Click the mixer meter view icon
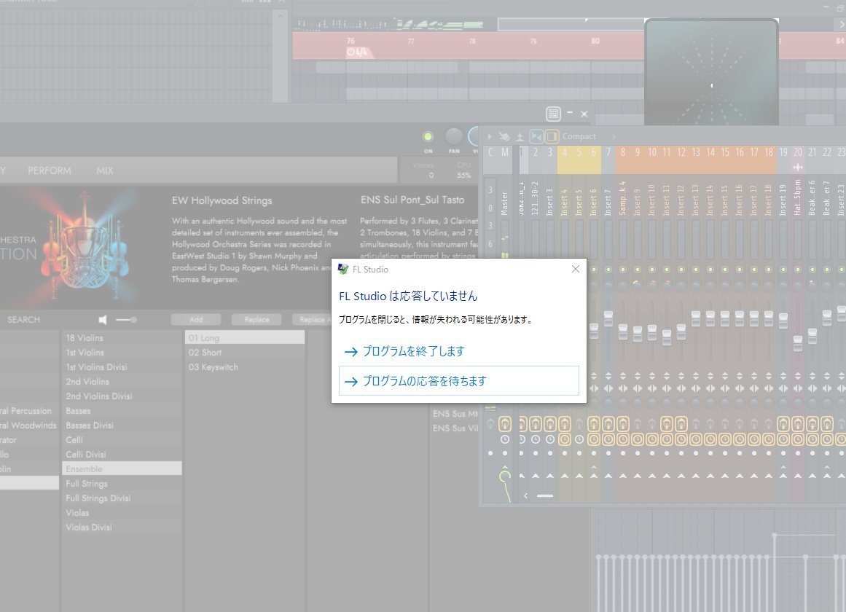 [520, 136]
